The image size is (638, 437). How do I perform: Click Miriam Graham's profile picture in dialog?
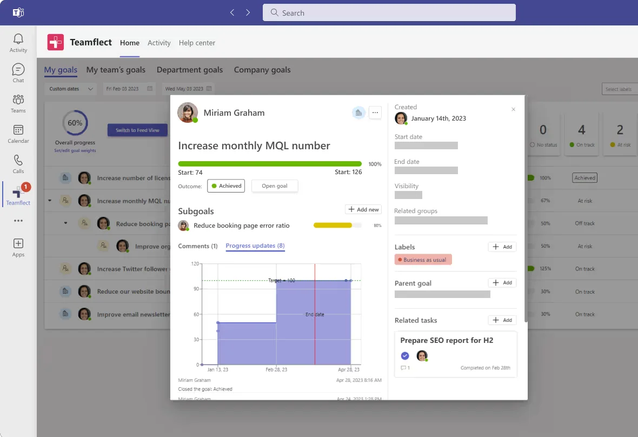pyautogui.click(x=188, y=112)
